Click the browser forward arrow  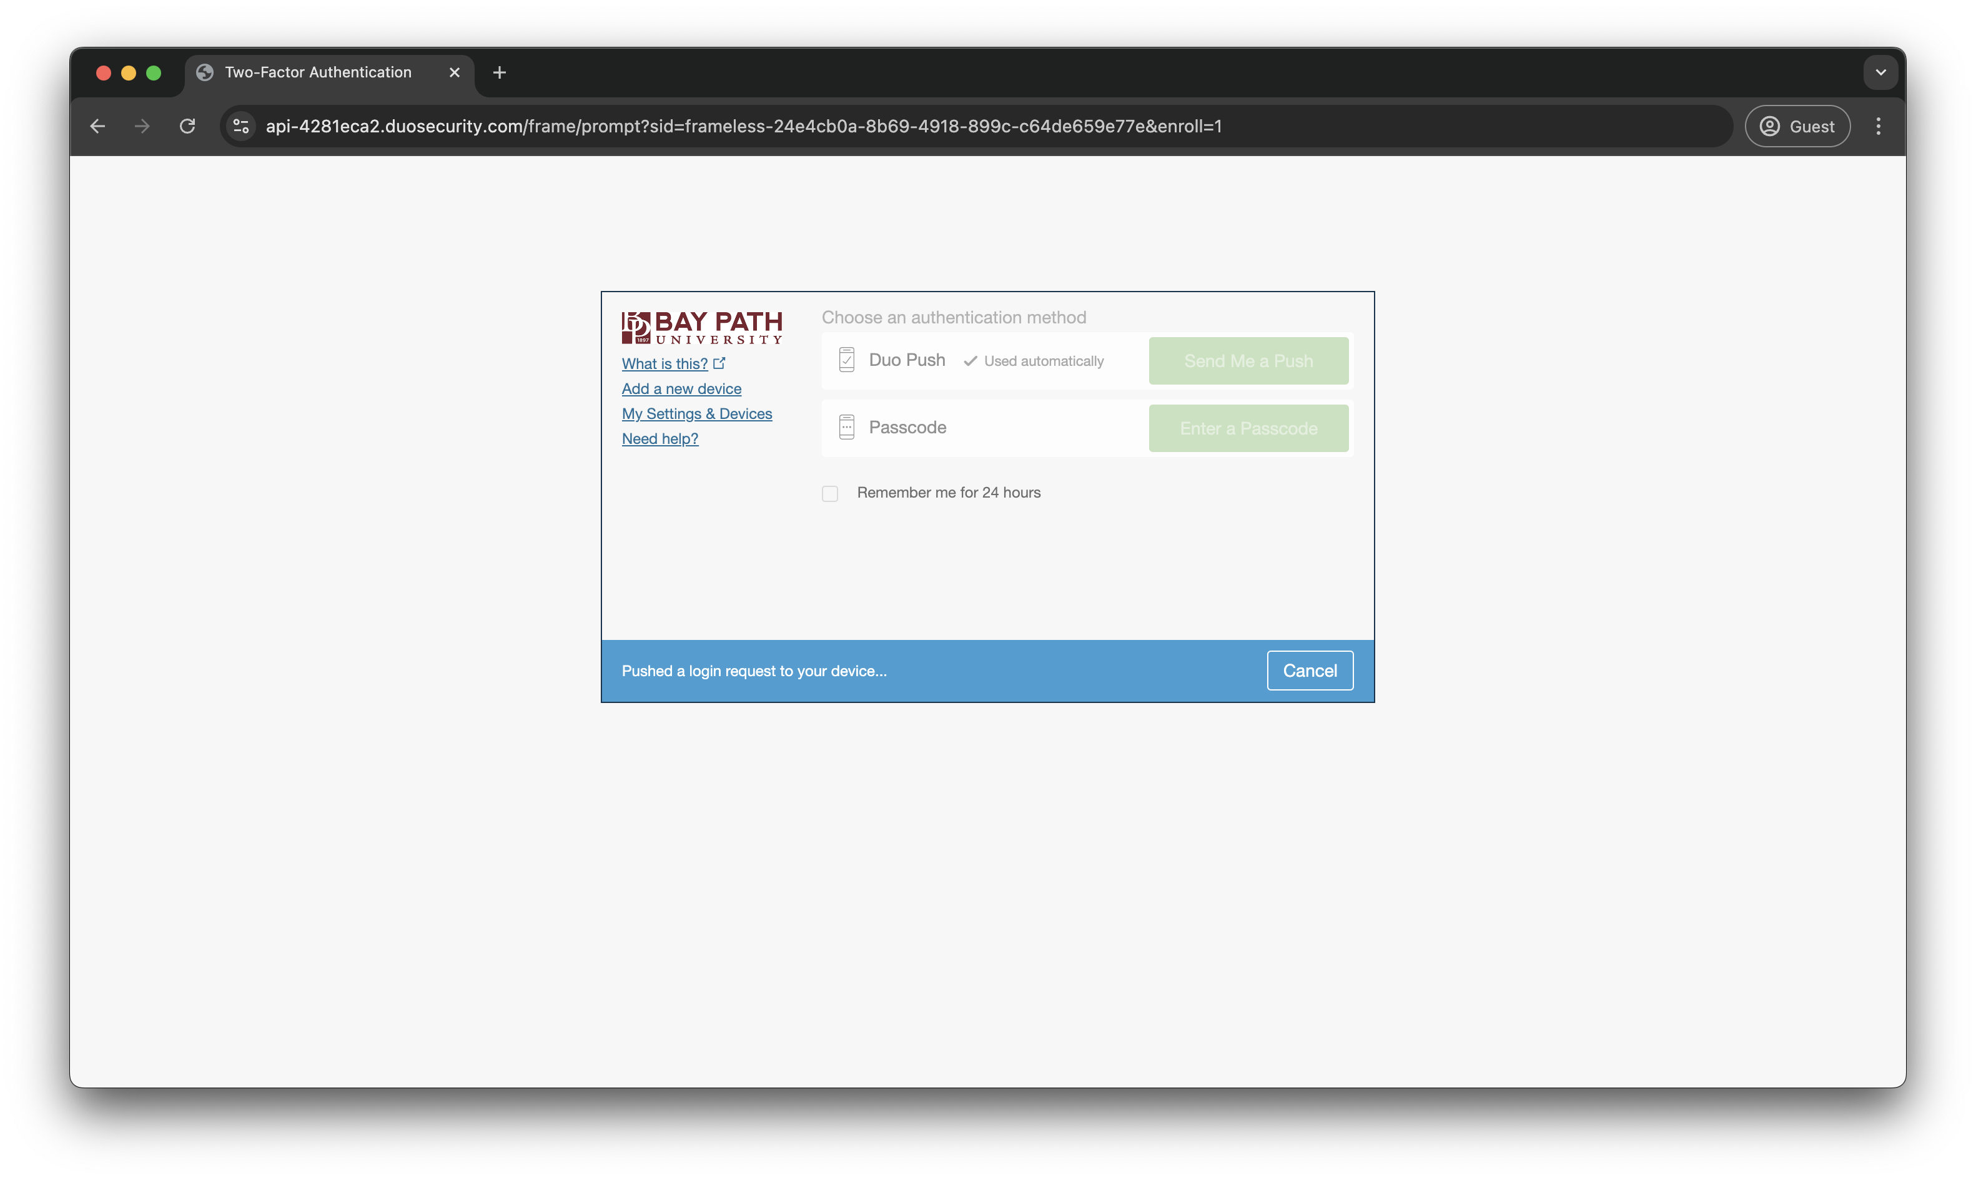coord(142,126)
